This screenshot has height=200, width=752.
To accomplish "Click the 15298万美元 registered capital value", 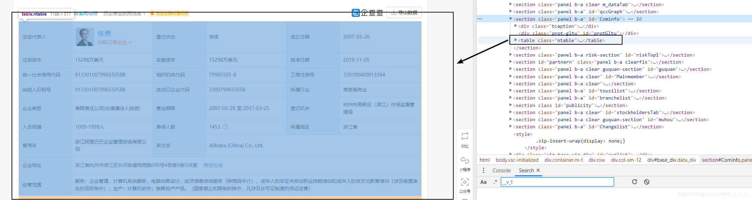I will [89, 60].
